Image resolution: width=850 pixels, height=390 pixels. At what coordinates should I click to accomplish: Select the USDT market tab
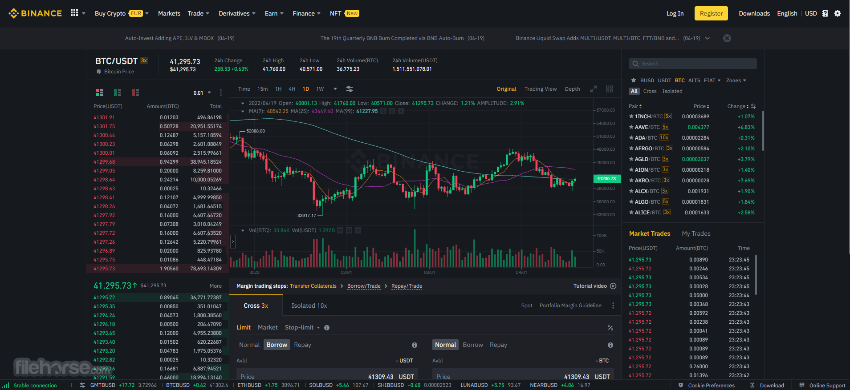tap(664, 80)
